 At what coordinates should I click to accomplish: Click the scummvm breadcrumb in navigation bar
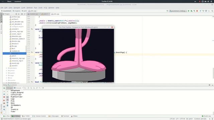tap(6, 11)
